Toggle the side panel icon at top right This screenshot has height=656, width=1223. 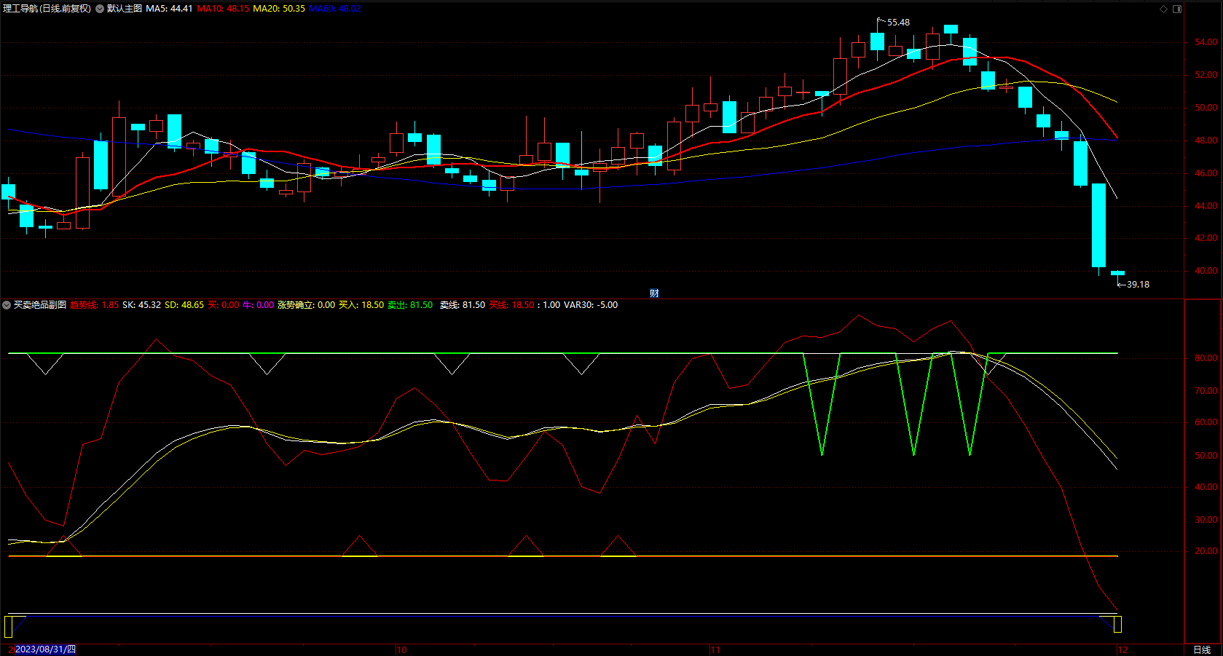[1177, 9]
